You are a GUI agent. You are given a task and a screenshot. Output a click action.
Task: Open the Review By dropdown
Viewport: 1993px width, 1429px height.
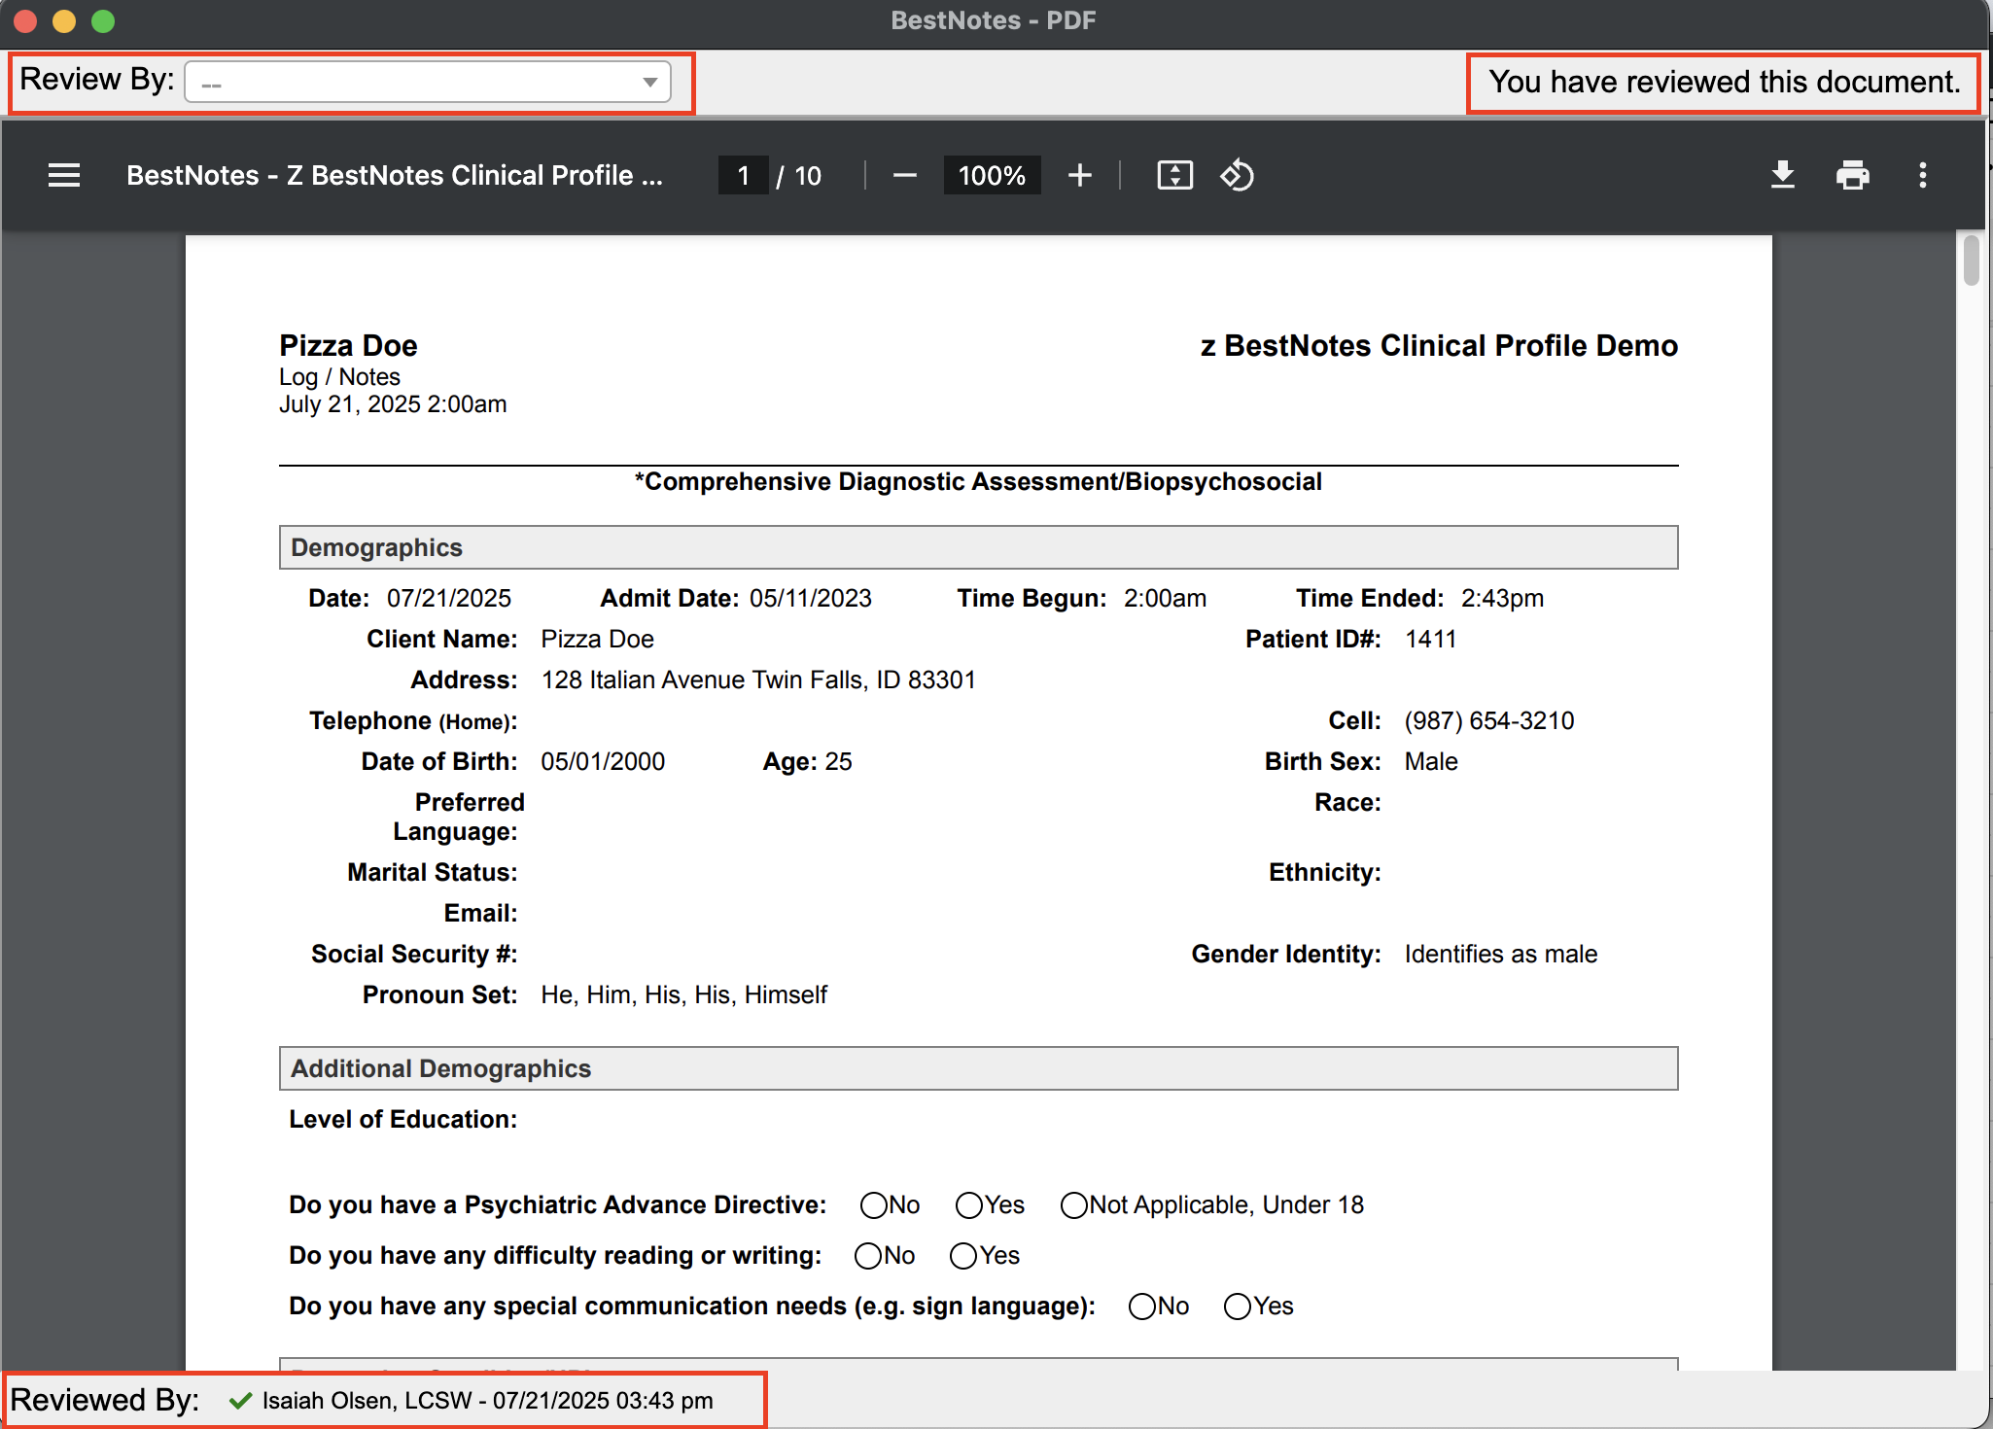click(x=426, y=83)
